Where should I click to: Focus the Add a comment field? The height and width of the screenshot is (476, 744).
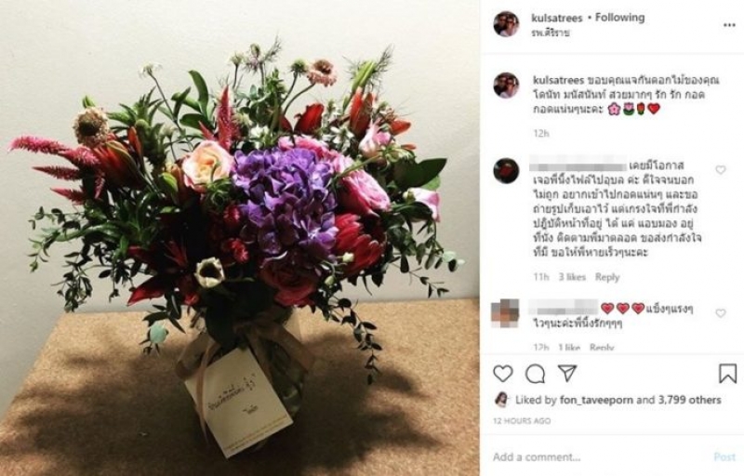tap(598, 457)
